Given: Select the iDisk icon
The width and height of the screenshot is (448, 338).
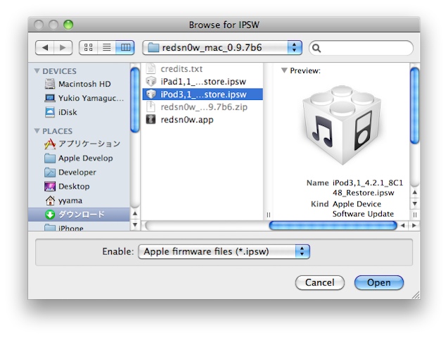Looking at the screenshot, I should click(x=50, y=112).
